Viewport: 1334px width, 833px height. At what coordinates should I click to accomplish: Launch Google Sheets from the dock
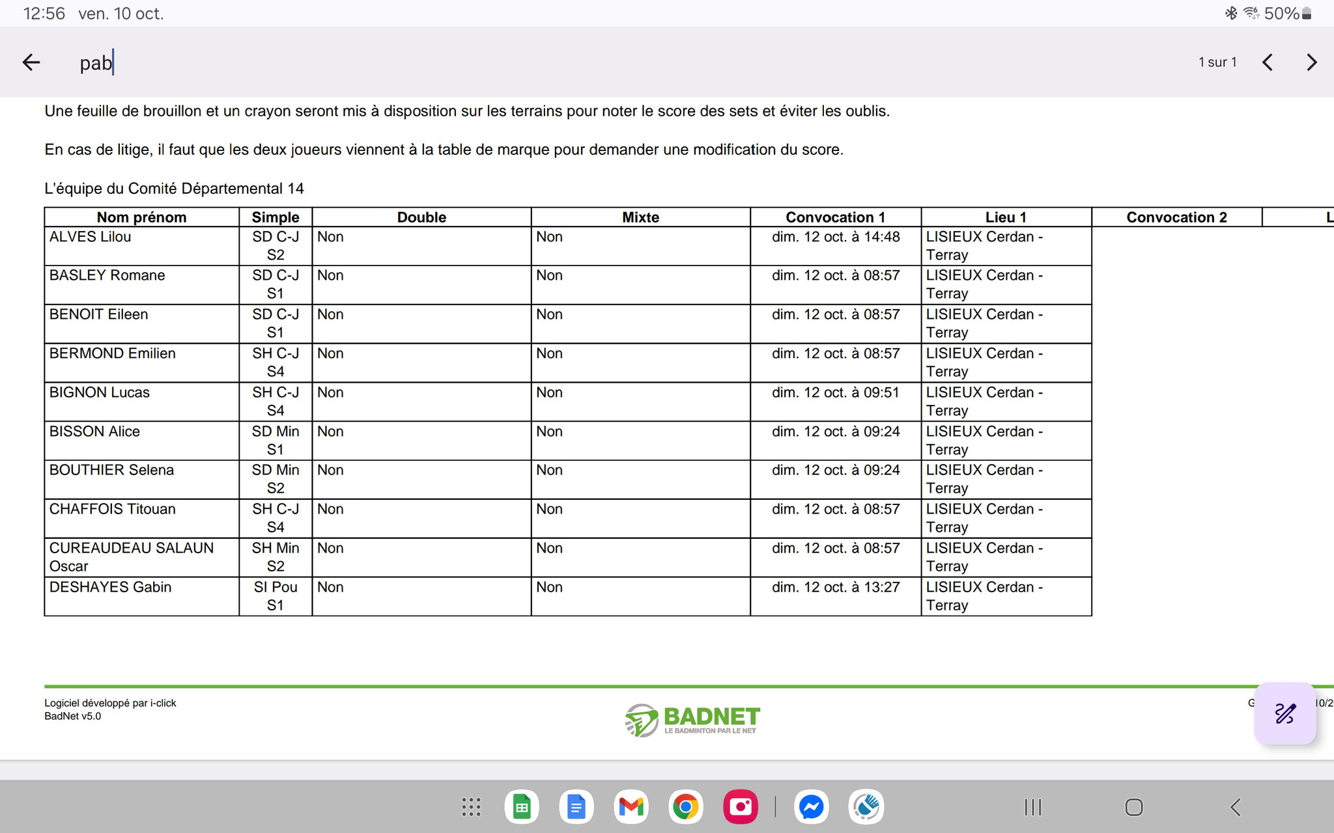pyautogui.click(x=522, y=807)
